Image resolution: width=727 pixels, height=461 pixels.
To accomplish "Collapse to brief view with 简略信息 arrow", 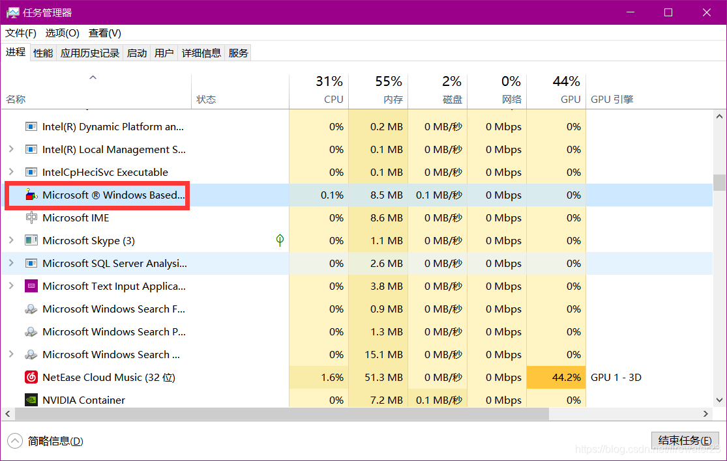I will tap(15, 441).
